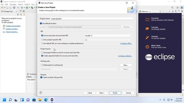Click the Configure JREs... link

(x=126, y=43)
